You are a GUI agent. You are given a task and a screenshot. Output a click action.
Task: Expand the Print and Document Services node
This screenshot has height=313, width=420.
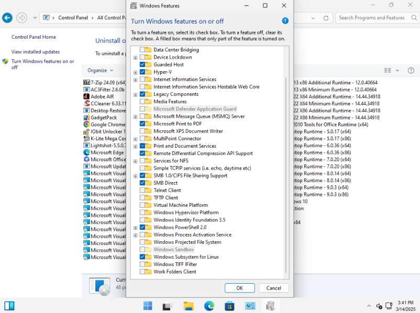pos(135,147)
